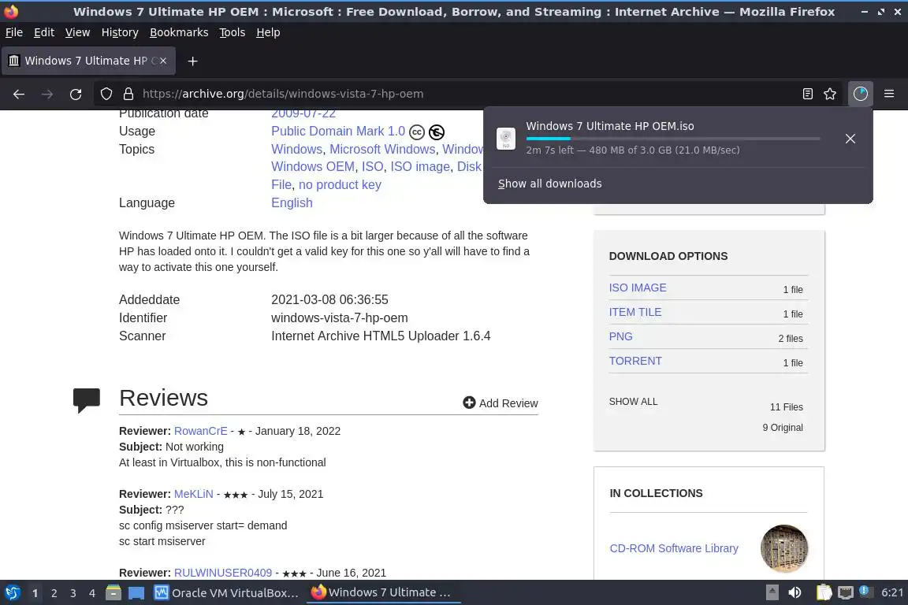Click Show all downloads
908x605 pixels.
(549, 184)
